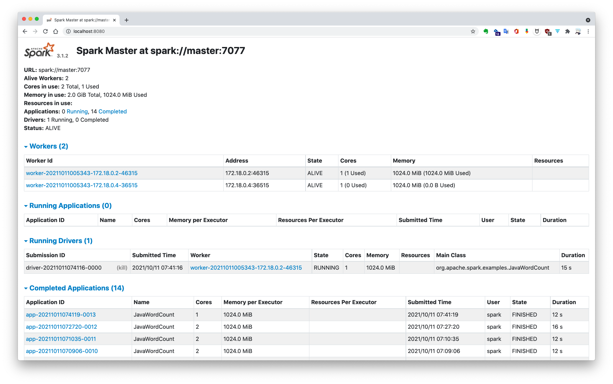Screen dimensions: 613x384
Task: Open the Google Translate extension
Action: [506, 31]
